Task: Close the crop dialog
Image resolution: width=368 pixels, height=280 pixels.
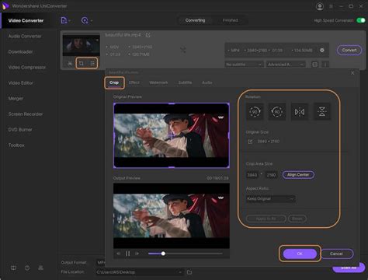Action: pyautogui.click(x=352, y=73)
